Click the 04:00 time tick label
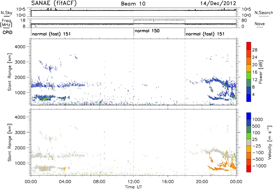The width and height of the screenshot is (273, 189). pyautogui.click(x=65, y=182)
